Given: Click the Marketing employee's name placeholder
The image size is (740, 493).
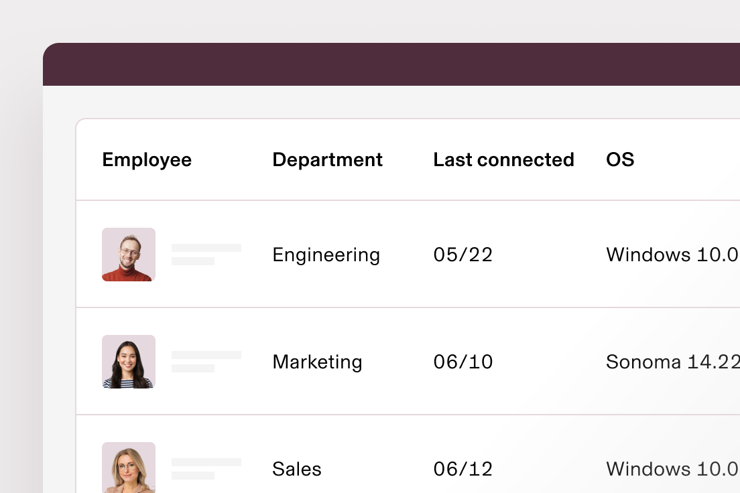Looking at the screenshot, I should tap(206, 361).
